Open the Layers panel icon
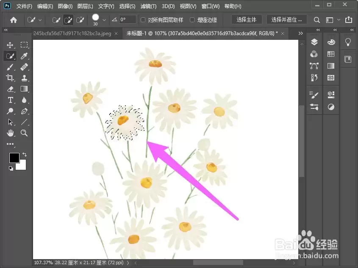Viewport: 358px width, 268px height. pos(314,42)
